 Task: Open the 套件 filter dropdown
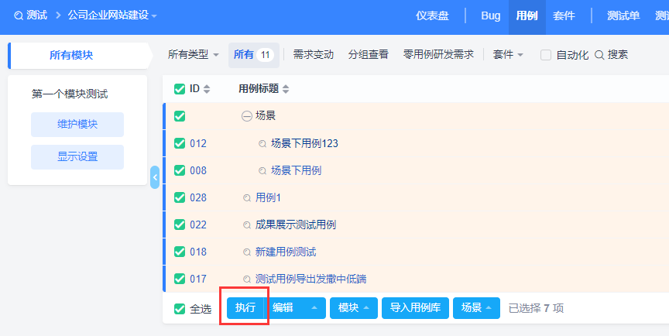click(508, 54)
